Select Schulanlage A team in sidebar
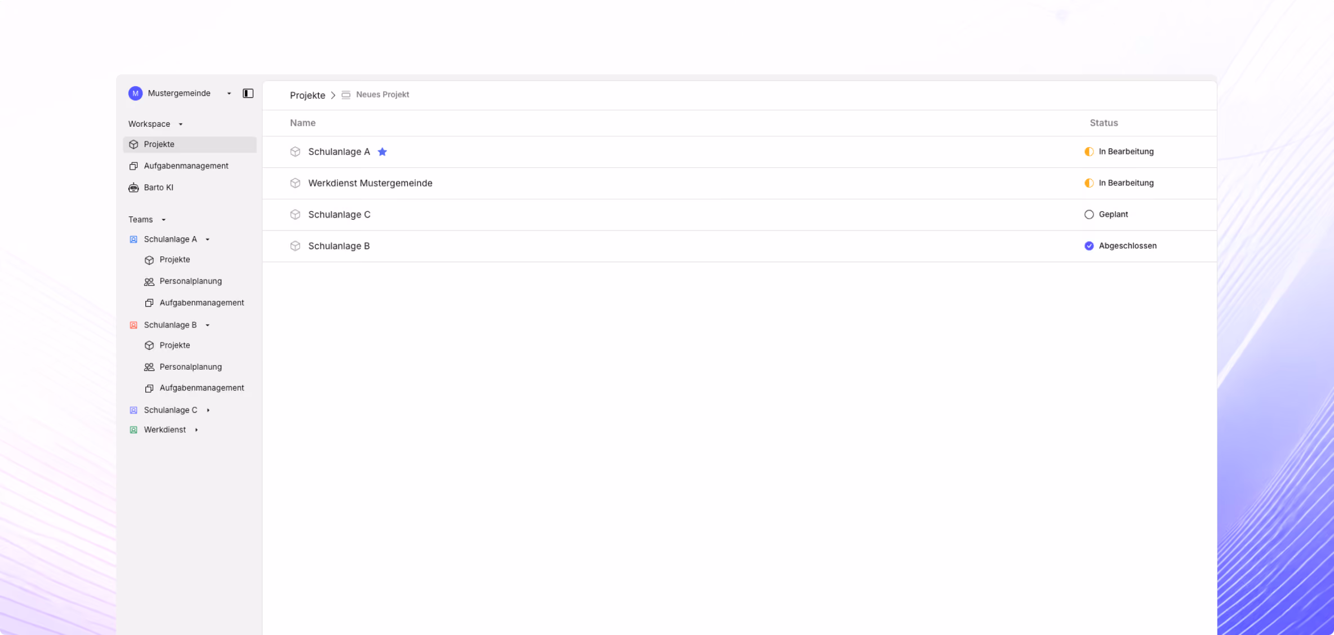Viewport: 1334px width, 635px height. point(170,239)
